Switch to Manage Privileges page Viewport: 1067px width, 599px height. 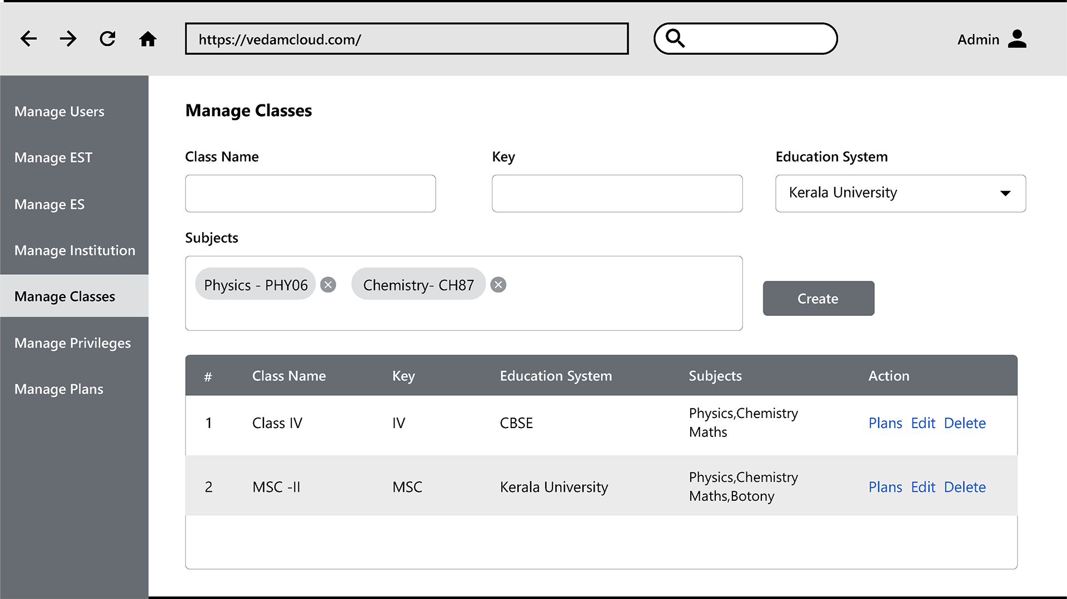click(73, 343)
